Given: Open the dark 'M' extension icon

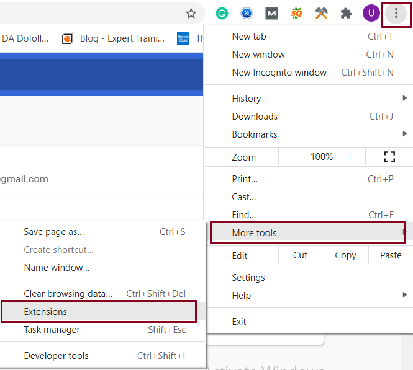Looking at the screenshot, I should [271, 13].
